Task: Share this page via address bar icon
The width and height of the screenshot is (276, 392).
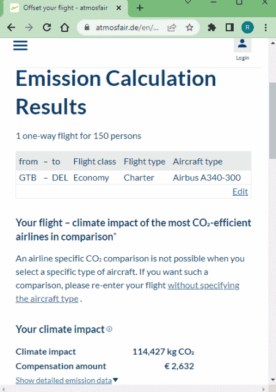Action: (172, 27)
